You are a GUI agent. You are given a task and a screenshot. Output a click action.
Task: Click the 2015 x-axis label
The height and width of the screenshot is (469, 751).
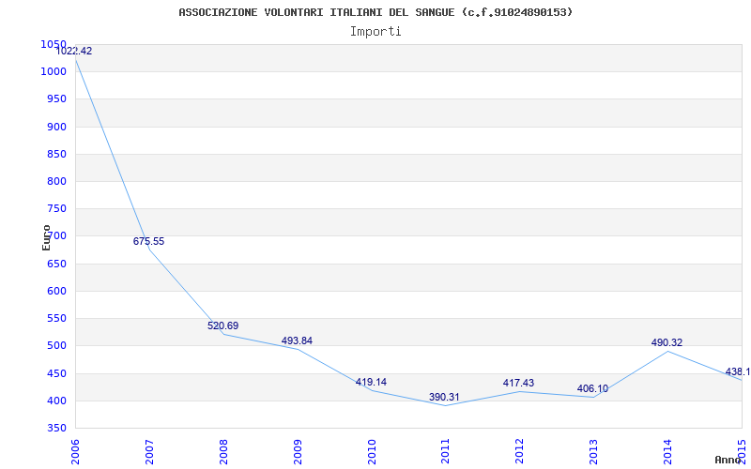point(742,451)
